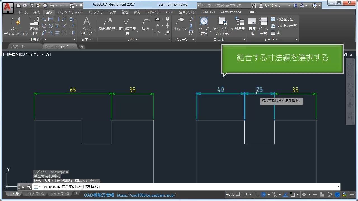
Task: Close the acm_dimjoin drawing tab
Action: (73, 46)
